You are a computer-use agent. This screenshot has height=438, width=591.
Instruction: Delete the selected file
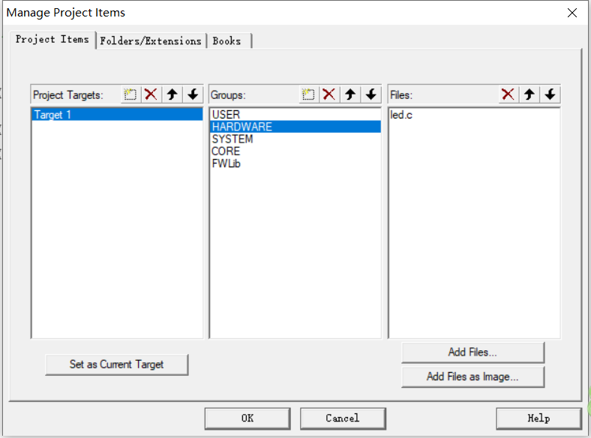(x=508, y=94)
